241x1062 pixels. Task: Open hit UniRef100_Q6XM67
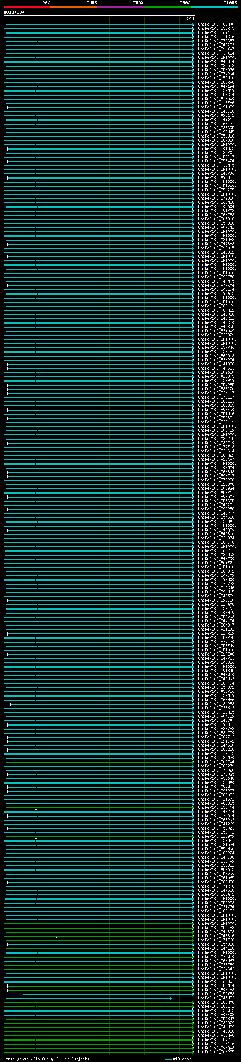pos(216,961)
